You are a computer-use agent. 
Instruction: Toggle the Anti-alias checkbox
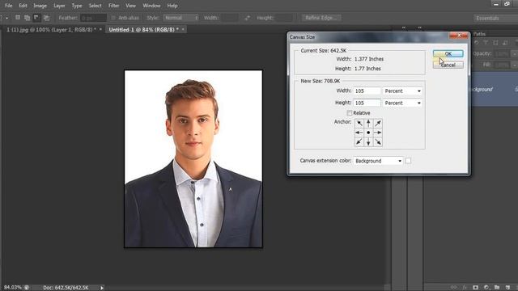[x=113, y=18]
